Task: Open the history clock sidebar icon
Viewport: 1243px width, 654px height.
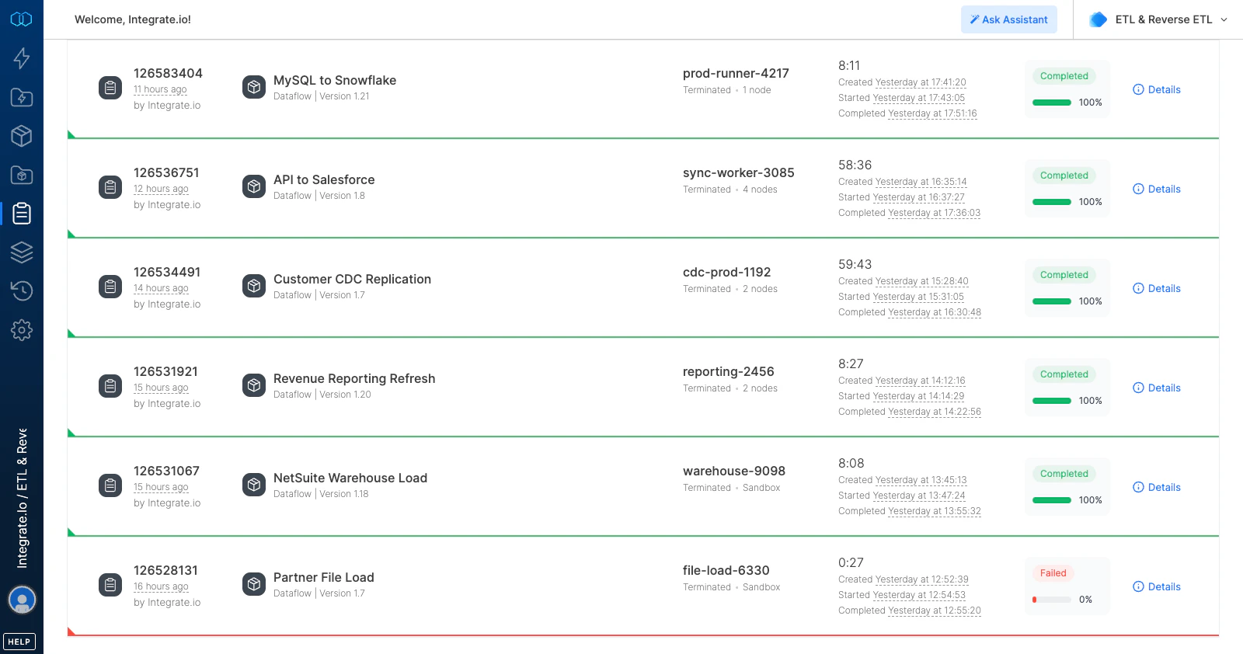Action: [22, 290]
